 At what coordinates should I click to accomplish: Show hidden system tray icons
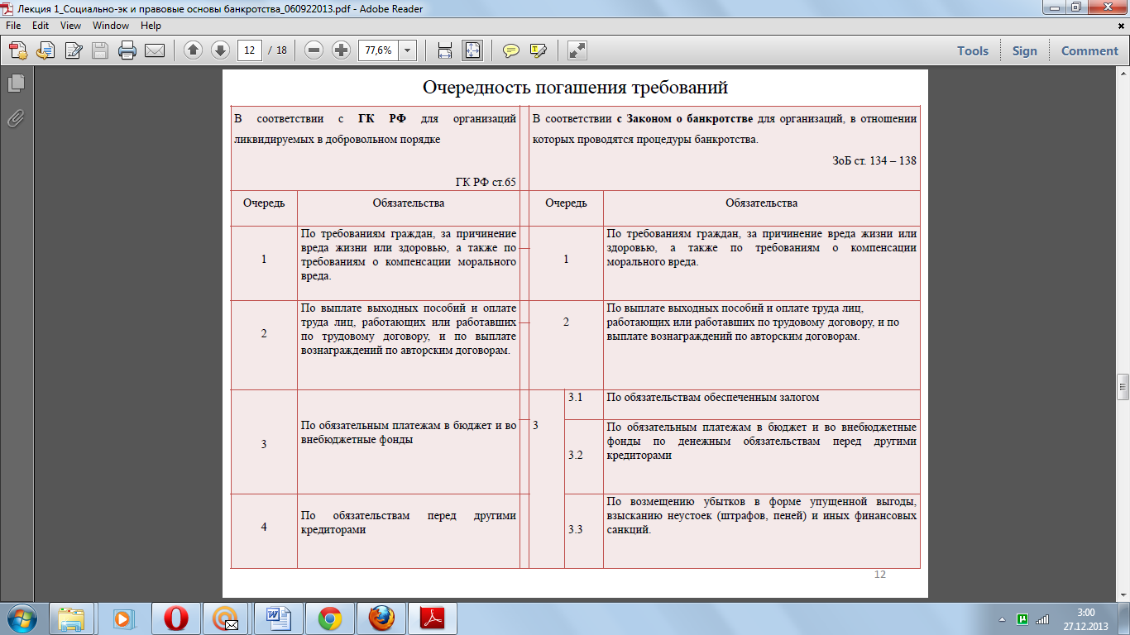[1003, 618]
